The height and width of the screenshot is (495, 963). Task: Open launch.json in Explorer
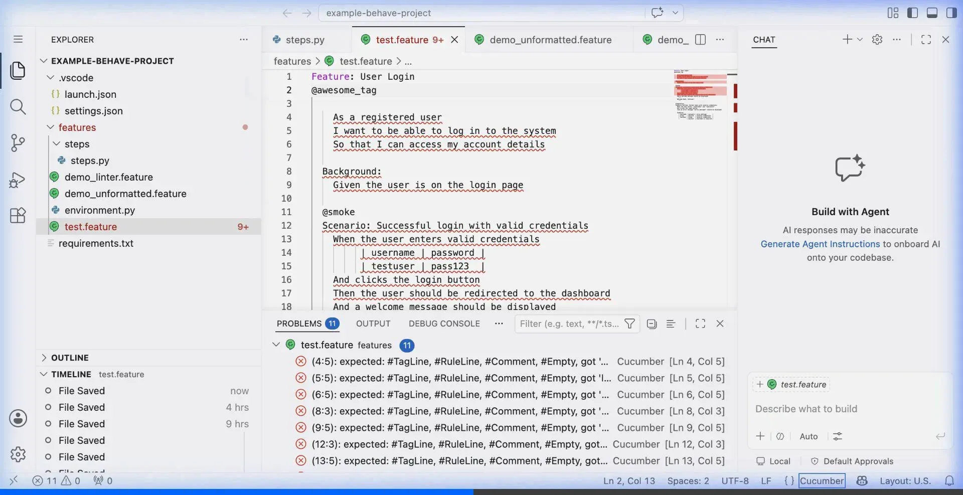pos(90,94)
